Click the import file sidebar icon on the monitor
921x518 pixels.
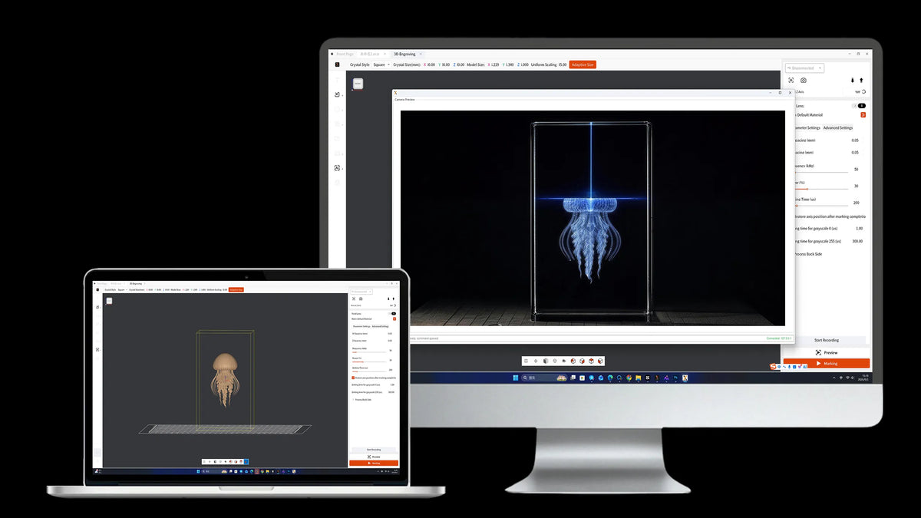pyautogui.click(x=337, y=94)
